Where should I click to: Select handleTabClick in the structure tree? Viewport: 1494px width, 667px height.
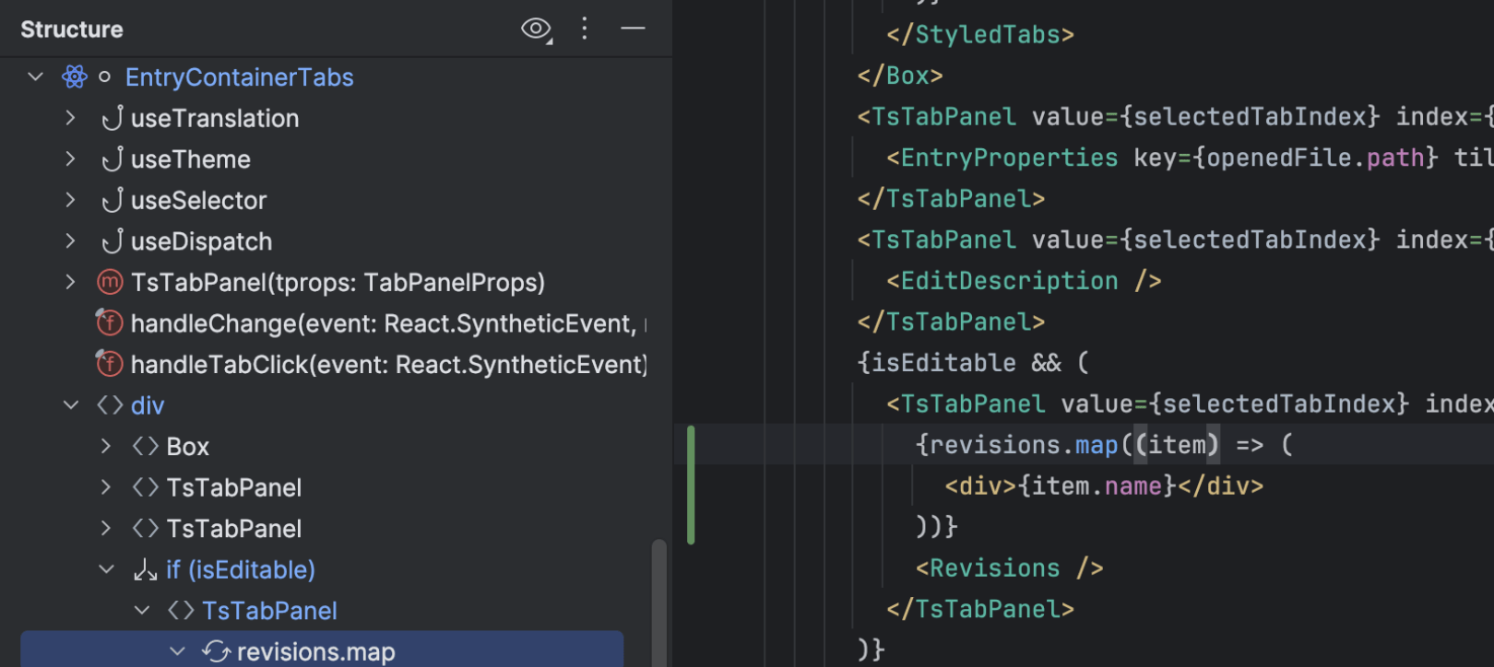(x=387, y=365)
